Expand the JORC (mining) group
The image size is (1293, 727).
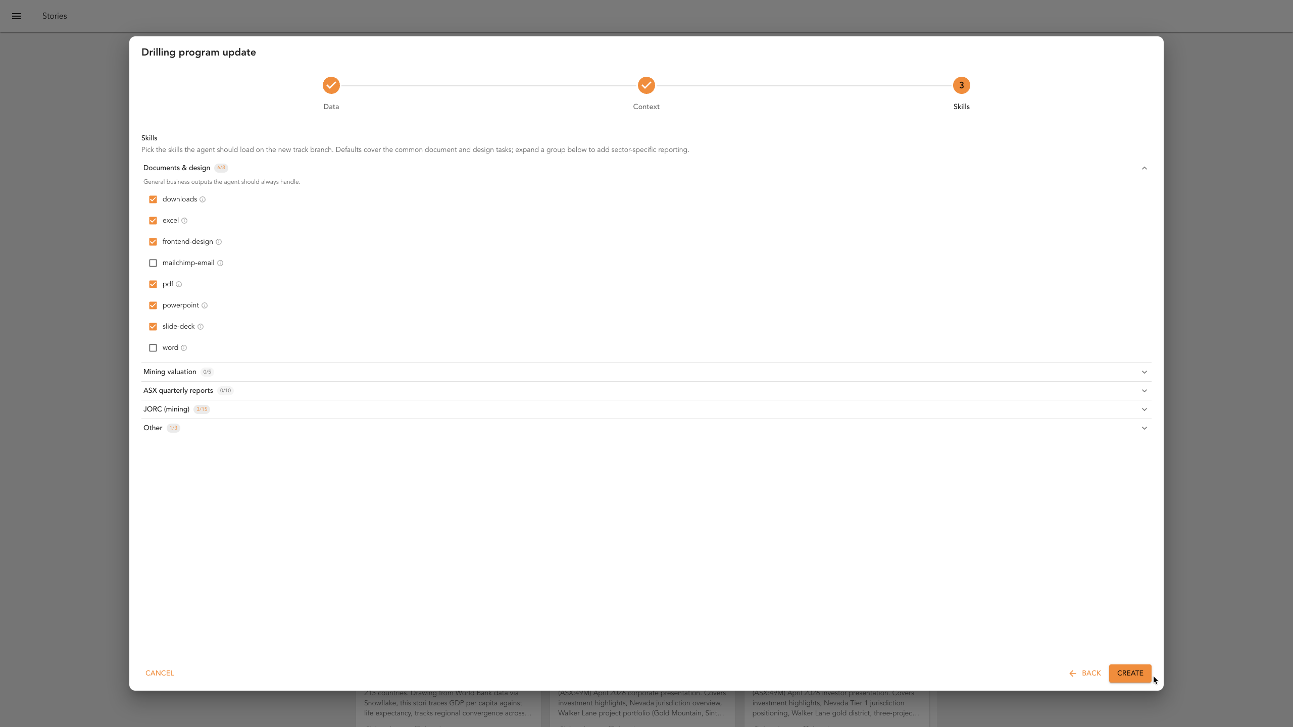[x=646, y=409]
